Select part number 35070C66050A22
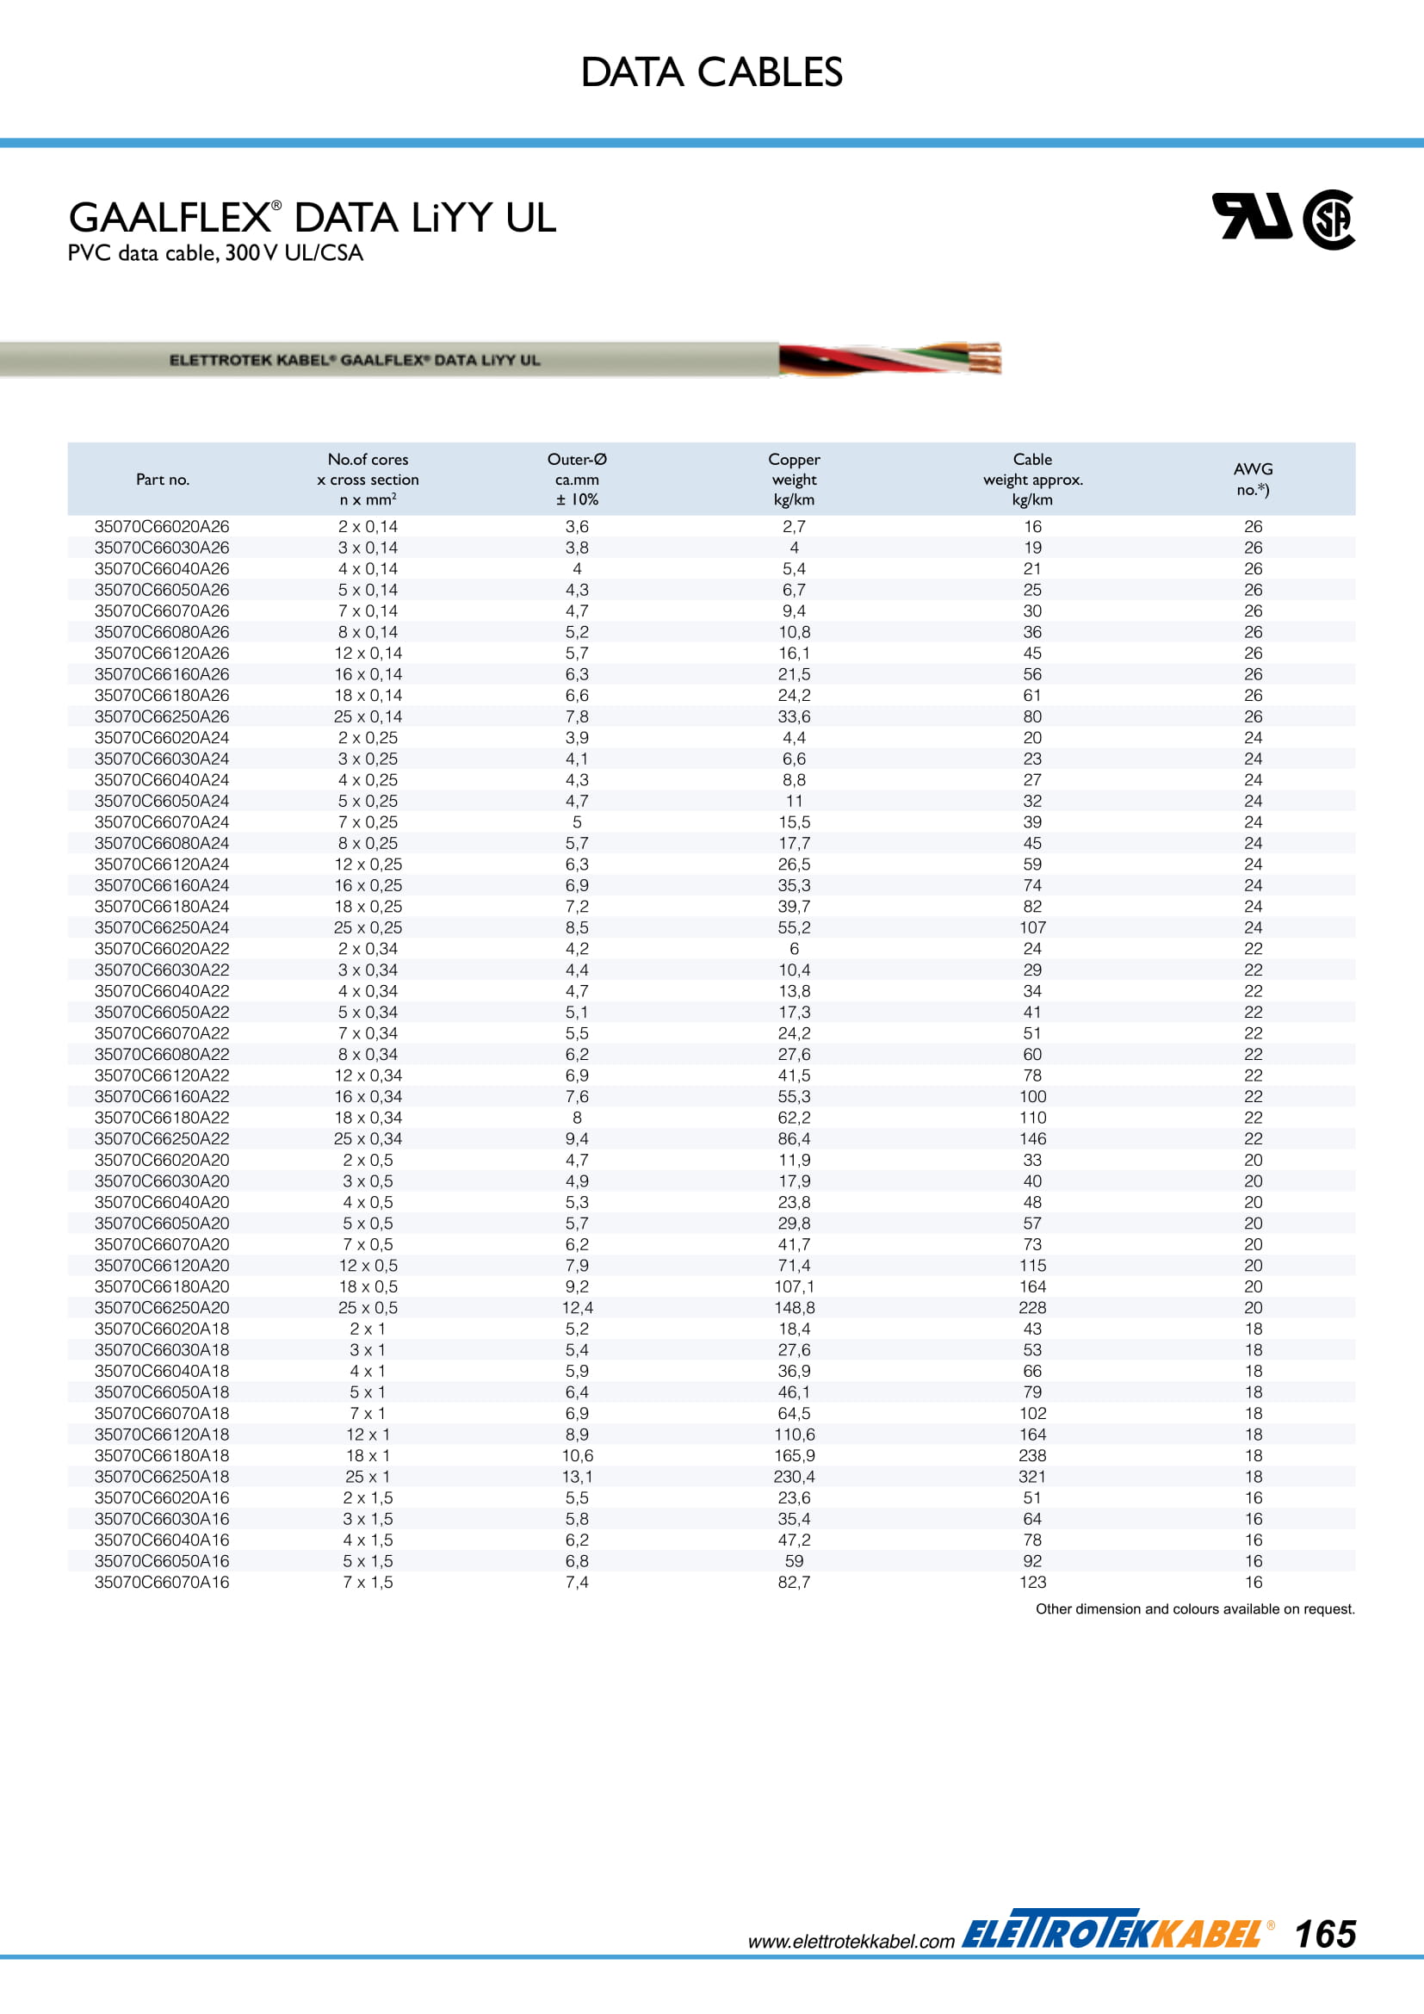 click(x=162, y=1013)
